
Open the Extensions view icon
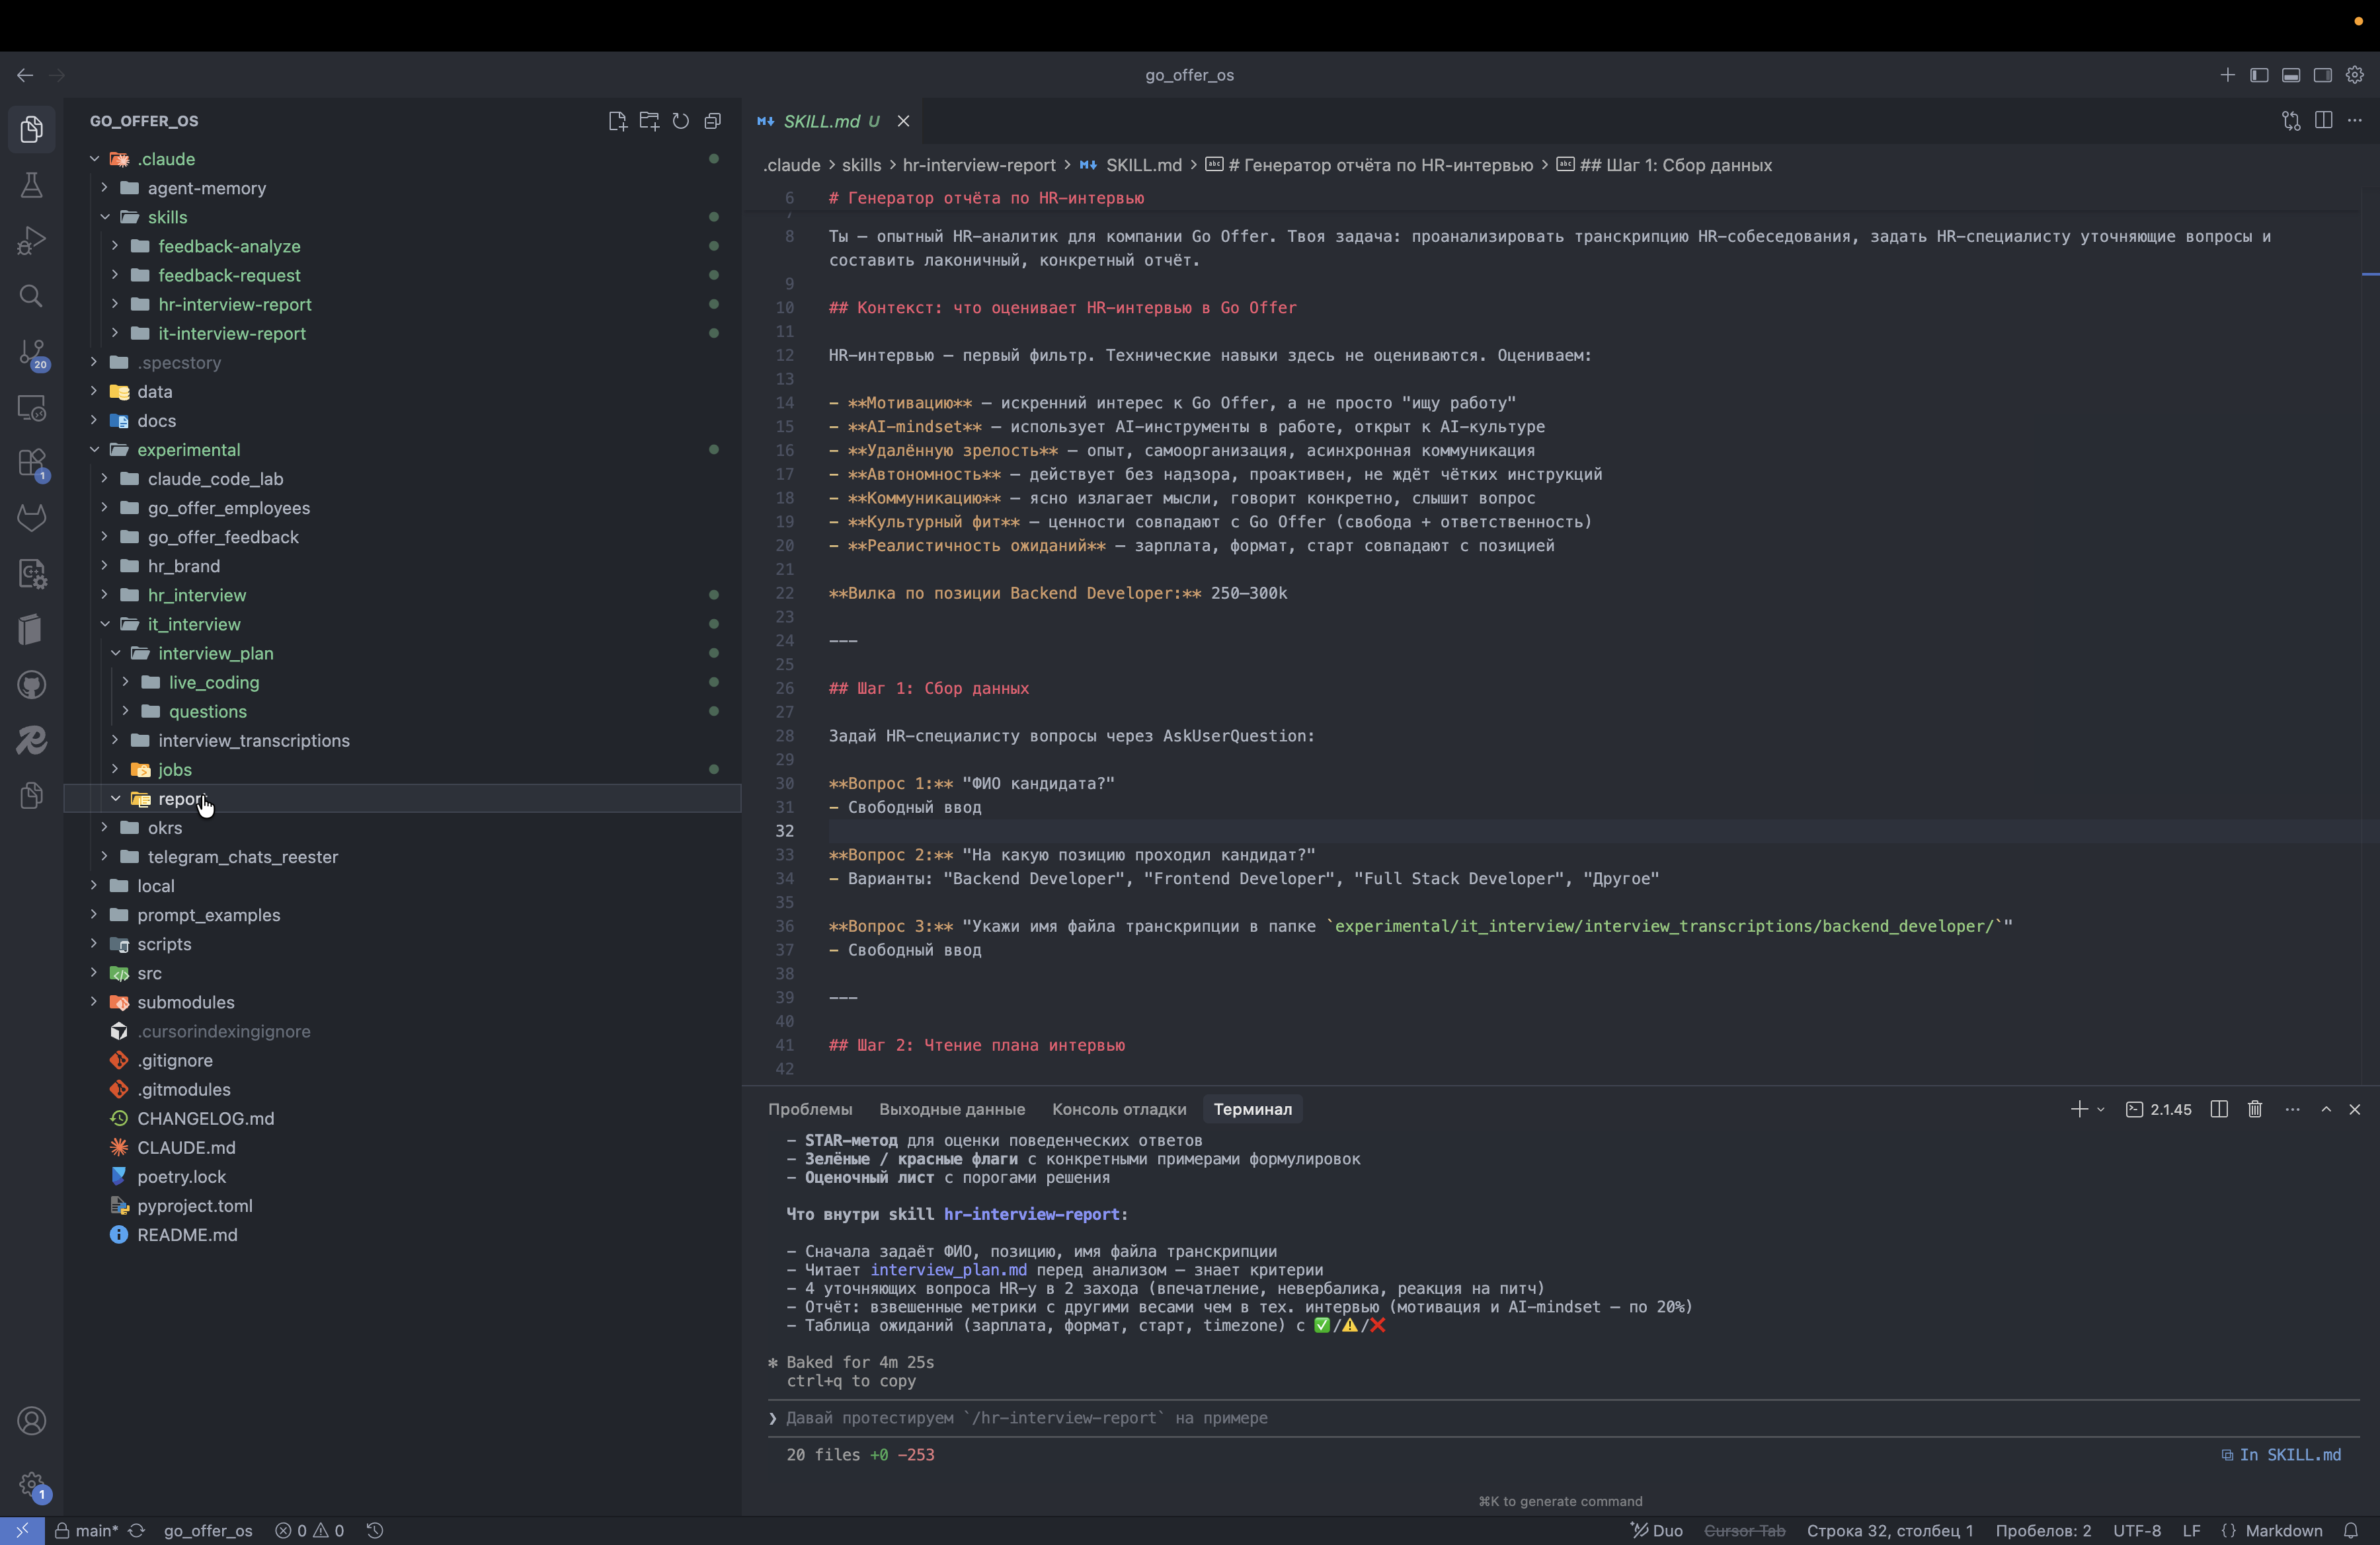[x=31, y=463]
